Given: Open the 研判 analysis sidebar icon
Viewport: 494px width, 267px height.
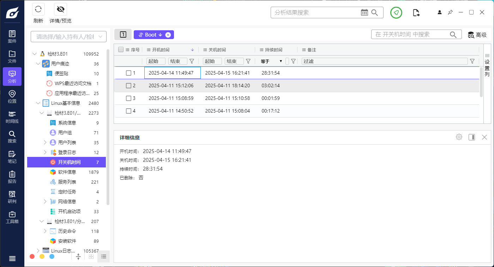Looking at the screenshot, I should [12, 197].
